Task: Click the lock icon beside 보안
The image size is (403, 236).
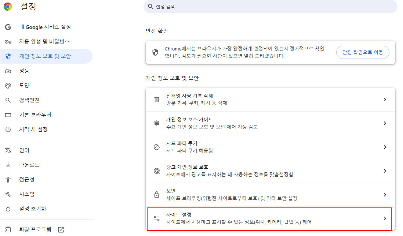Action: point(157,195)
